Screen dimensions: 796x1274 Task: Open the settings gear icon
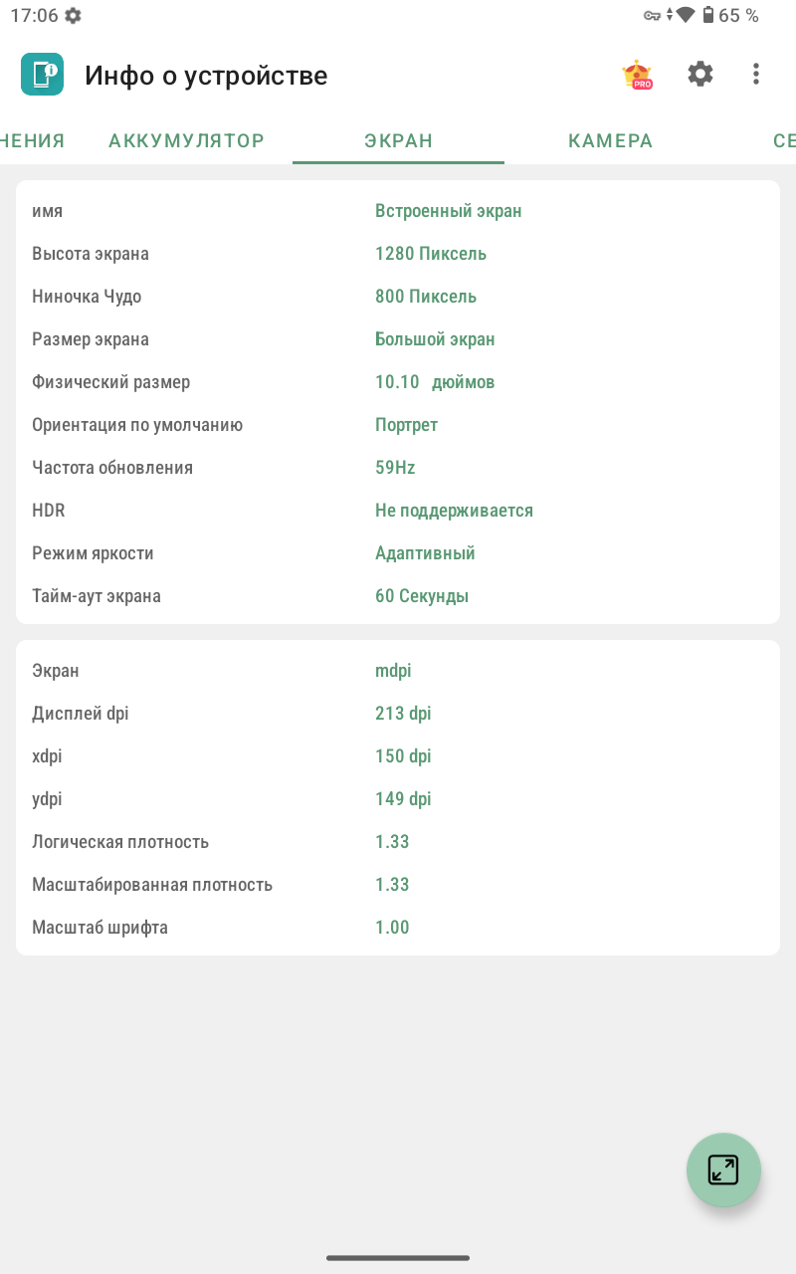click(700, 74)
